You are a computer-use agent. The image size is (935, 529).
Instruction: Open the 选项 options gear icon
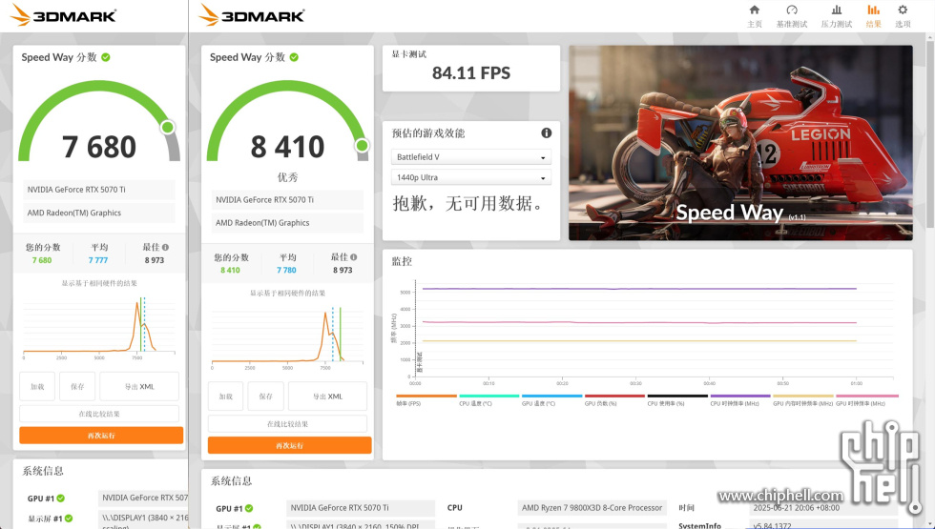click(903, 15)
